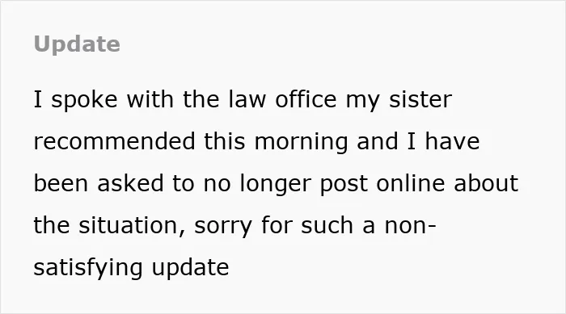Click the word "situation,"
This screenshot has width=566, height=314.
pyautogui.click(x=132, y=226)
